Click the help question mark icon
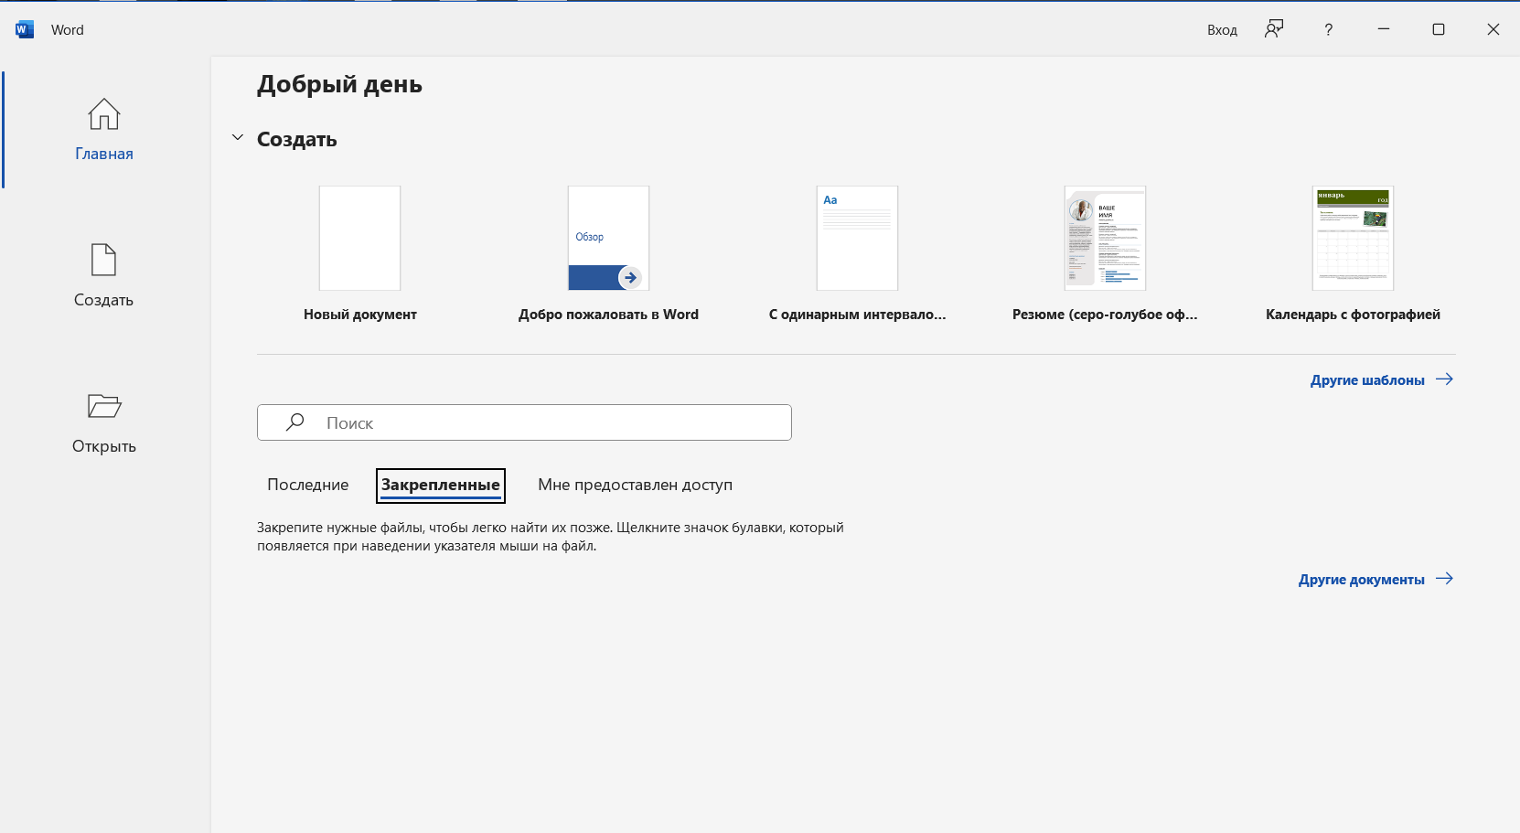Image resolution: width=1520 pixels, height=833 pixels. [x=1328, y=30]
